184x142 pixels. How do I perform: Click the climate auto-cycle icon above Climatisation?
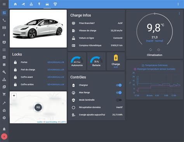tap(151, 50)
